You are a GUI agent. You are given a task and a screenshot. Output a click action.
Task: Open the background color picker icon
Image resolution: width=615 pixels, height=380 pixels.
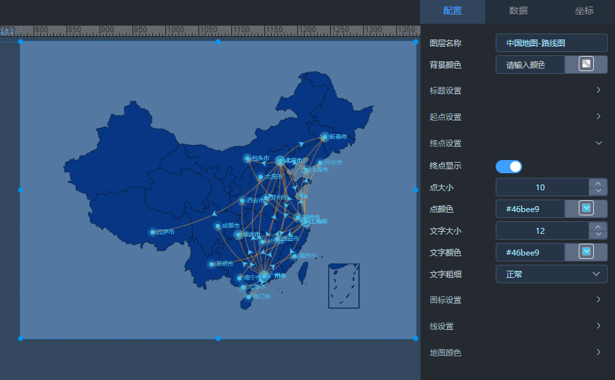pyautogui.click(x=585, y=64)
